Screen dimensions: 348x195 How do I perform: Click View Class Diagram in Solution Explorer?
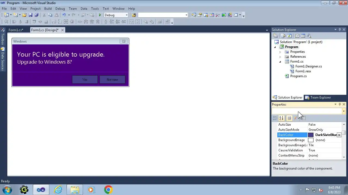point(309,36)
